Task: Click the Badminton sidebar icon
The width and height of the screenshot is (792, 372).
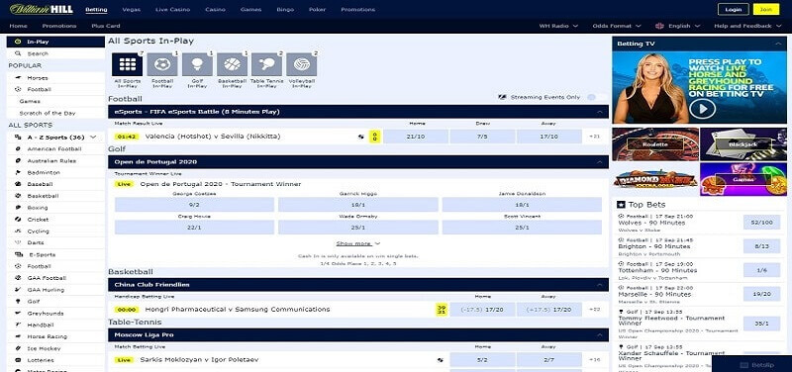Action: click(18, 172)
